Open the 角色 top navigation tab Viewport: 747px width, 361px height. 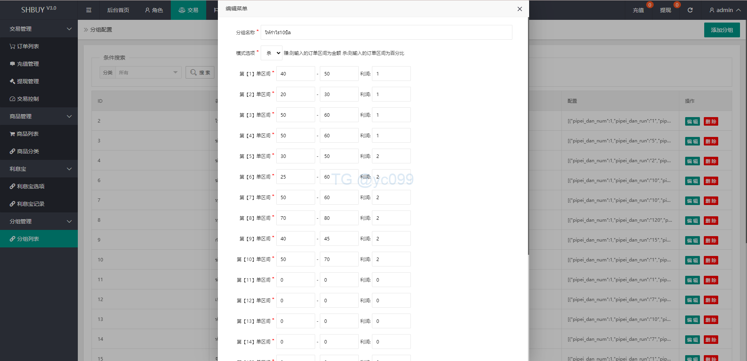[154, 10]
